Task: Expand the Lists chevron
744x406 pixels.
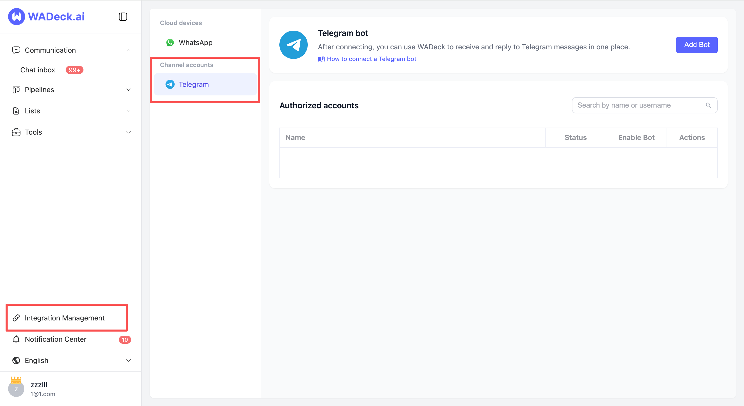Action: [129, 111]
